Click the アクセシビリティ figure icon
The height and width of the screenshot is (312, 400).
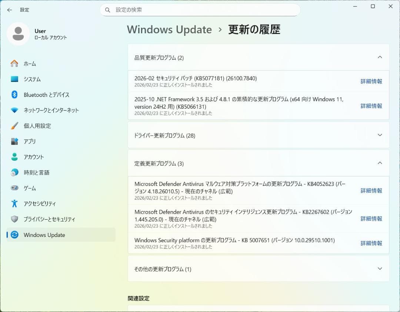pyautogui.click(x=14, y=203)
